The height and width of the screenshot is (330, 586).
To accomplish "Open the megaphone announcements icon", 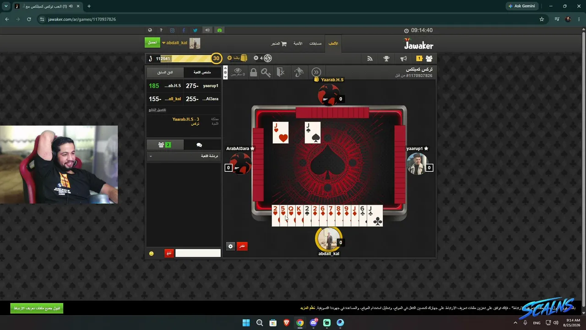I will [403, 59].
